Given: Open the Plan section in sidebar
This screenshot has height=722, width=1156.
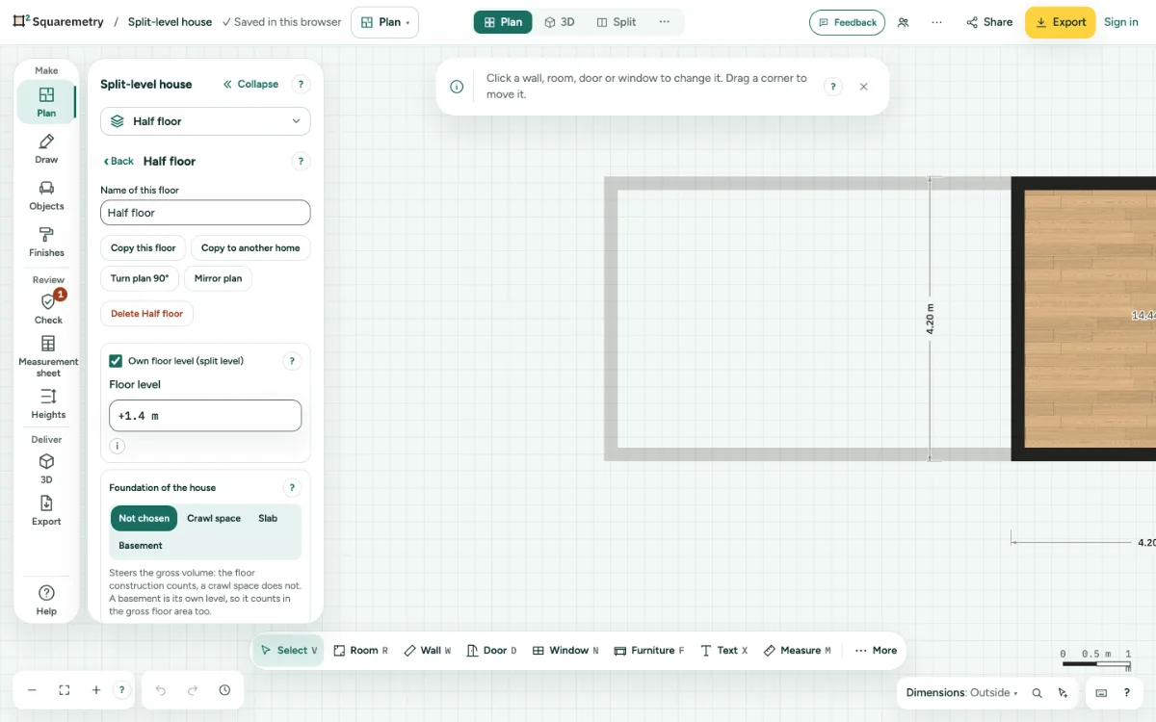Looking at the screenshot, I should tap(46, 102).
